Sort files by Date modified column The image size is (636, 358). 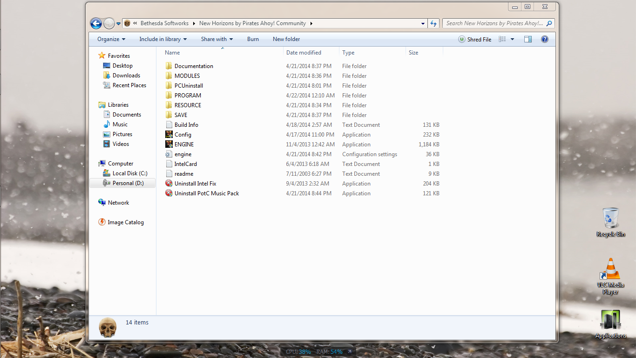click(x=304, y=53)
